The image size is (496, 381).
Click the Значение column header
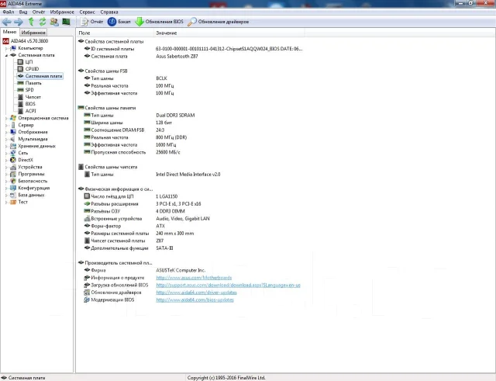tap(229, 33)
